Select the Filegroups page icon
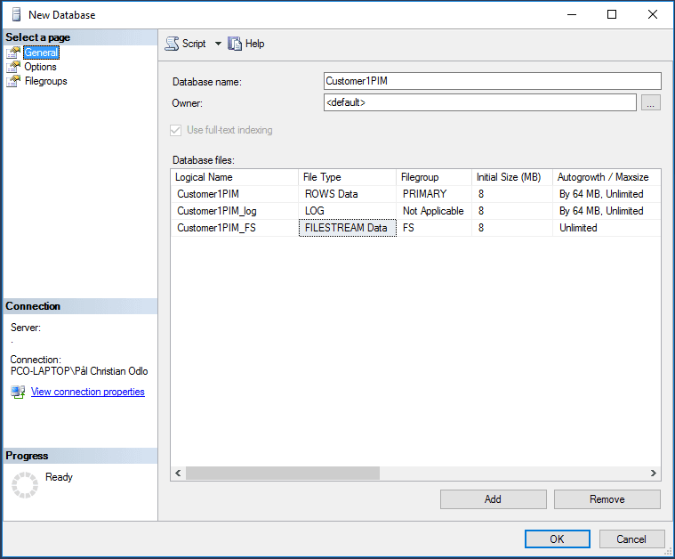This screenshot has height=559, width=675. point(13,81)
